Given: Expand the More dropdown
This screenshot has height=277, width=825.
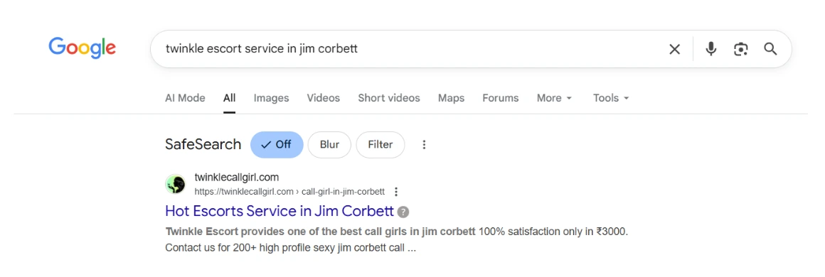Looking at the screenshot, I should point(554,98).
